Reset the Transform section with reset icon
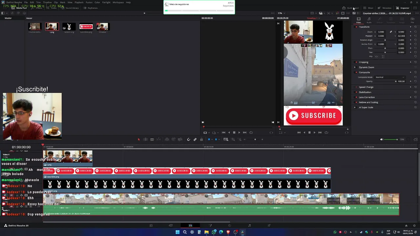The image size is (420, 236). click(x=415, y=27)
